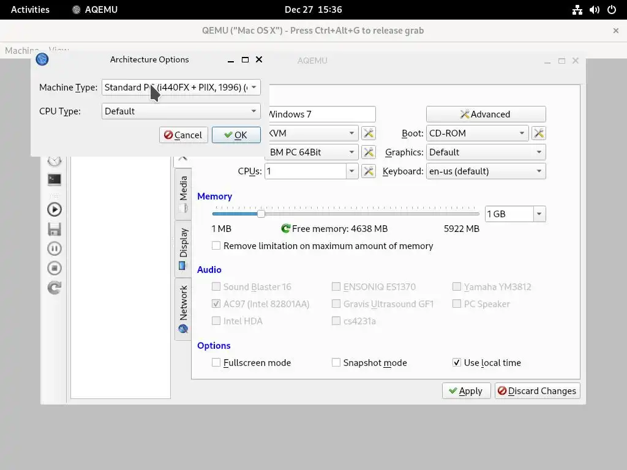Screen dimensions: 627x470
Task: Uncheck Use local time option
Action: click(456, 362)
